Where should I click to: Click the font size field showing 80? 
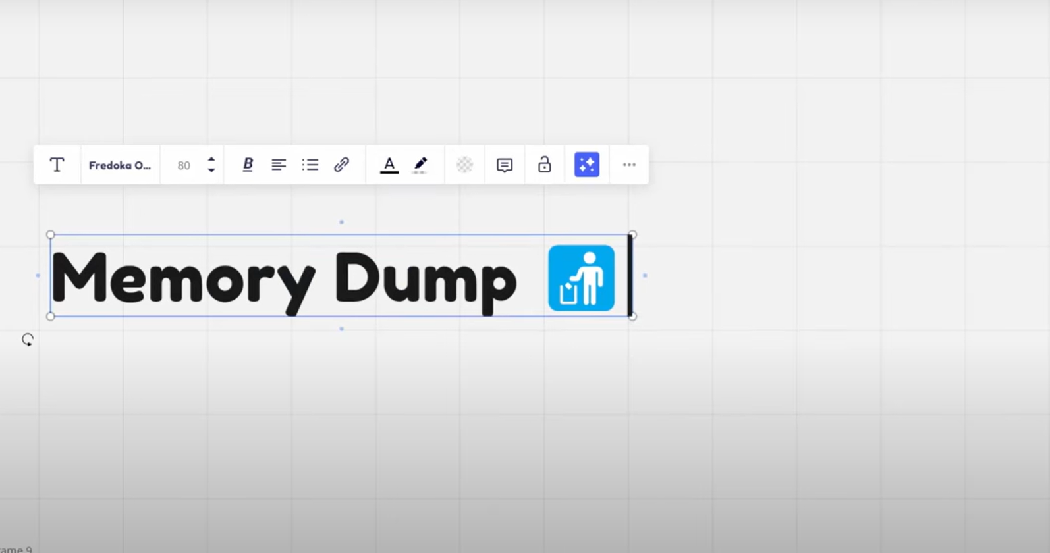[184, 165]
